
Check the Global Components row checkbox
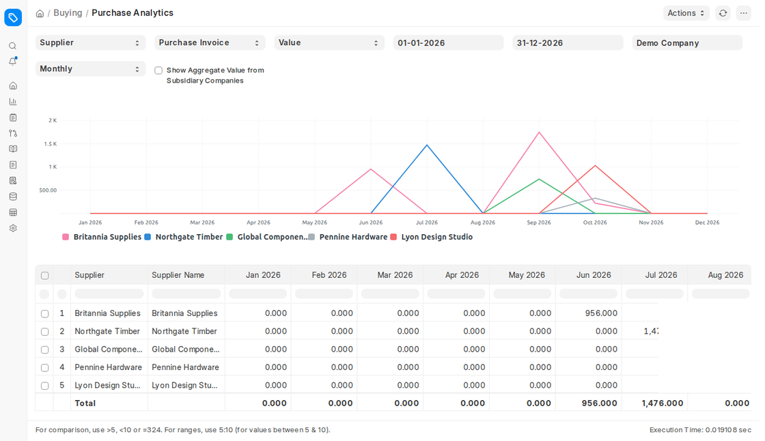coord(45,350)
